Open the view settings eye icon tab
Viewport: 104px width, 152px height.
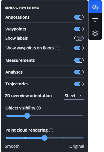point(95,7)
